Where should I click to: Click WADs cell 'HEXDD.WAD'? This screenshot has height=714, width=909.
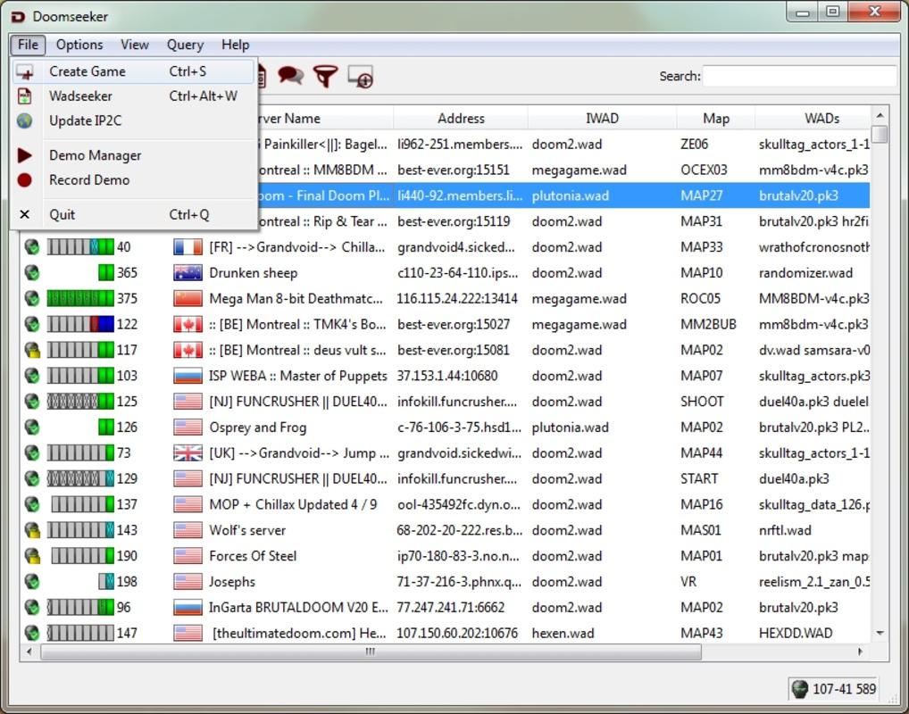[796, 634]
